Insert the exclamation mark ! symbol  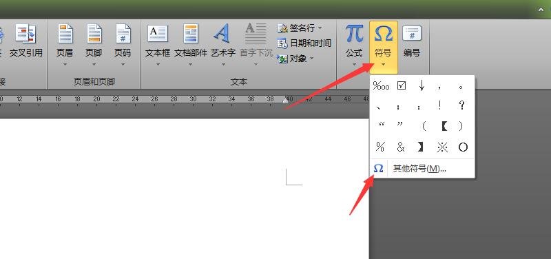[439, 105]
